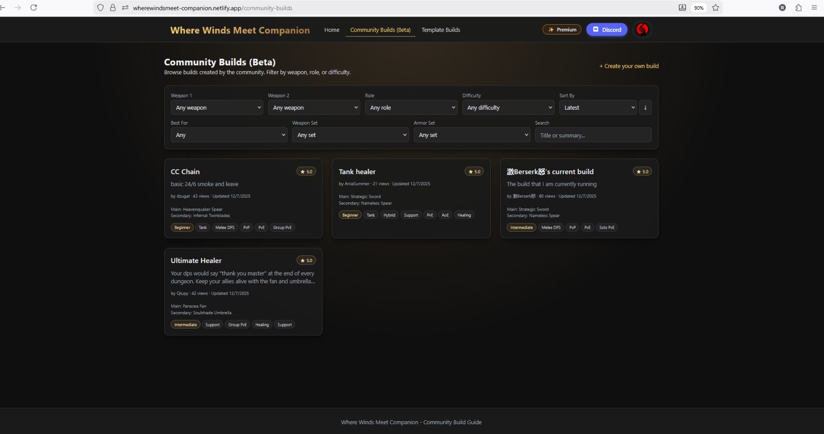Open the Tank healer build title

click(357, 171)
